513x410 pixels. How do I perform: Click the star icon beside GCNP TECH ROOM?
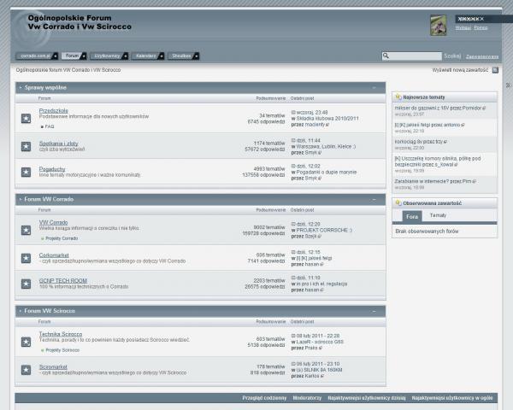coord(26,284)
